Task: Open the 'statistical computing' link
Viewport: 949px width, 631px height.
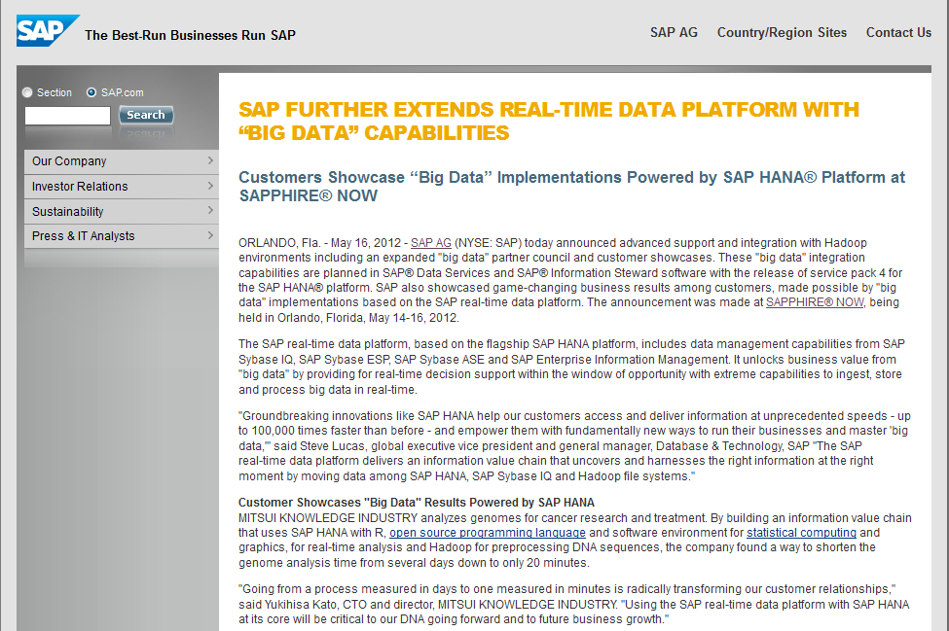Action: [x=801, y=533]
